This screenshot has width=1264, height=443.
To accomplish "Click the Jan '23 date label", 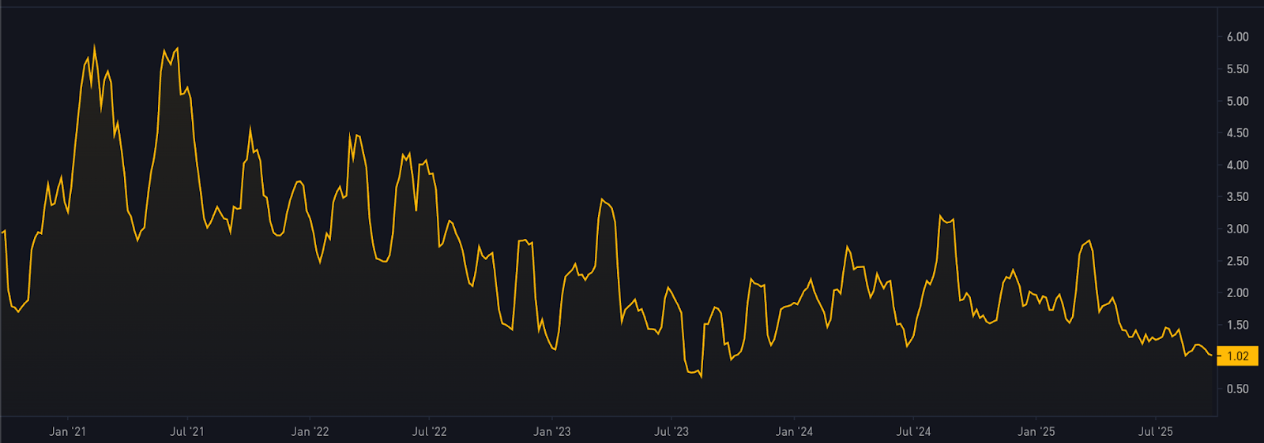I will click(x=551, y=431).
